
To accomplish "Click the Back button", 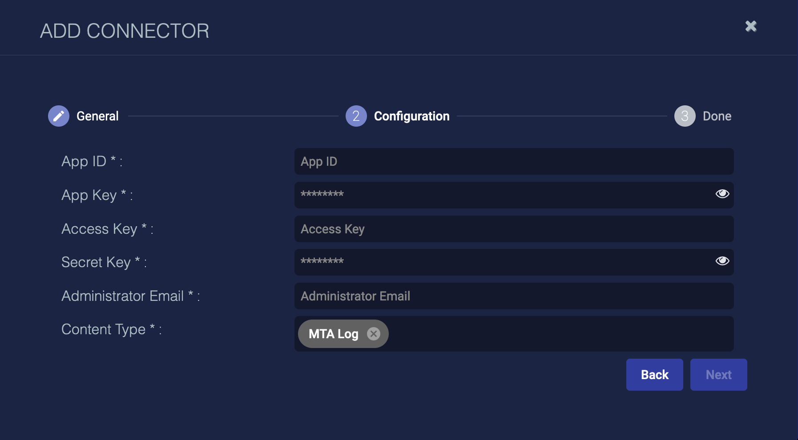I will click(654, 375).
